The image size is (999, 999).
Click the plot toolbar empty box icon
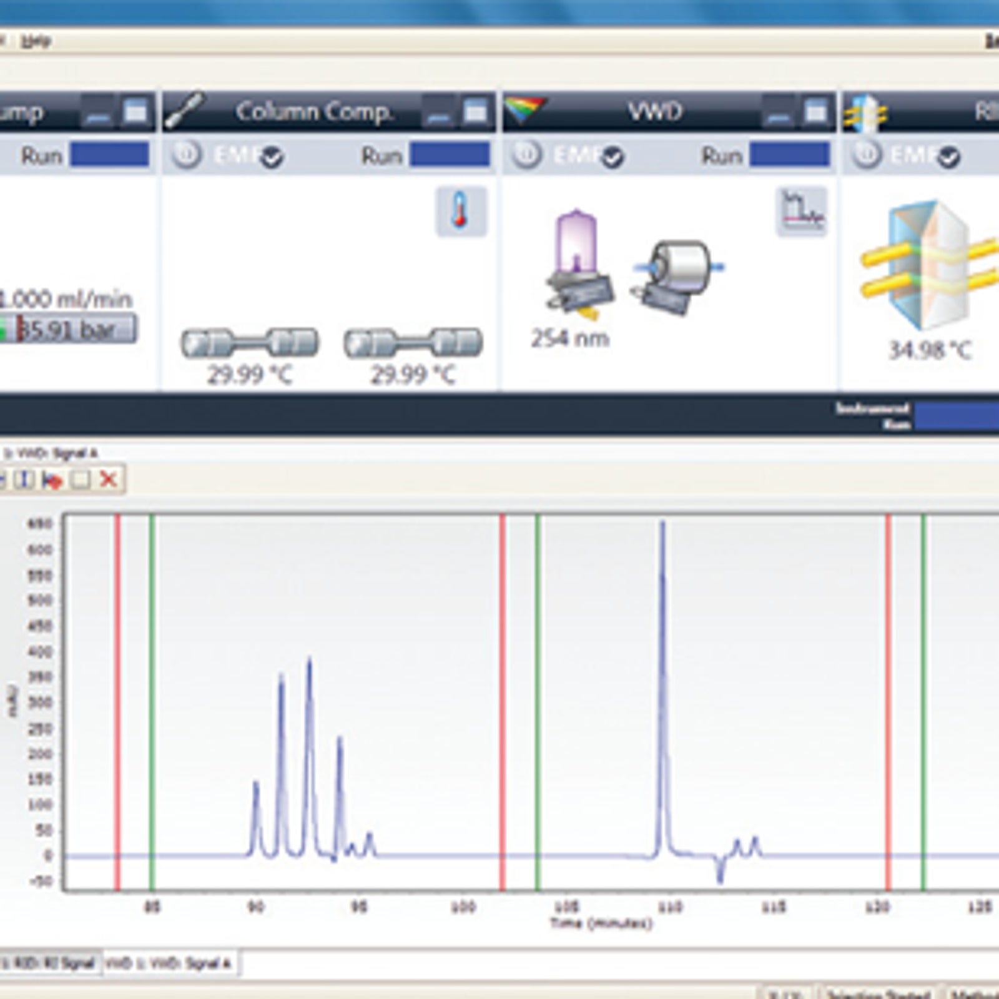(81, 480)
